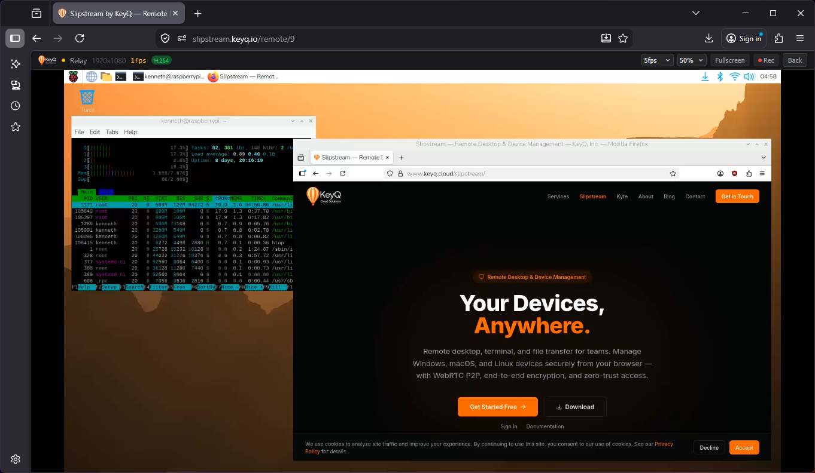Open the file manager on the remote desktop
Image resolution: width=815 pixels, height=473 pixels.
[x=105, y=76]
